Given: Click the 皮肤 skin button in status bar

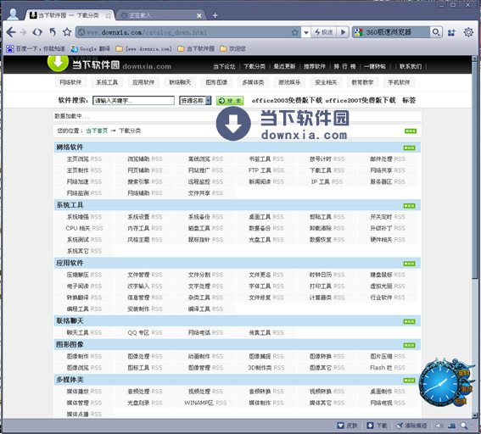Looking at the screenshot, I should click(x=347, y=426).
